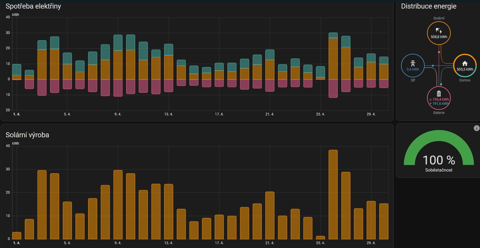Click the house icon in Domov circle

(465, 63)
